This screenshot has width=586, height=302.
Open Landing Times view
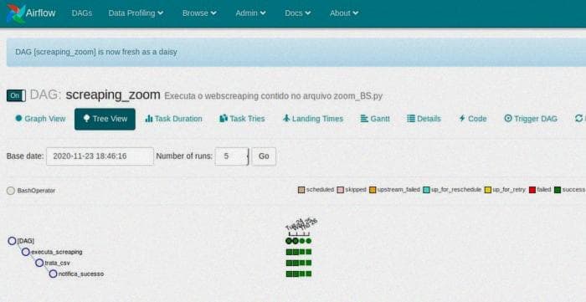point(313,119)
